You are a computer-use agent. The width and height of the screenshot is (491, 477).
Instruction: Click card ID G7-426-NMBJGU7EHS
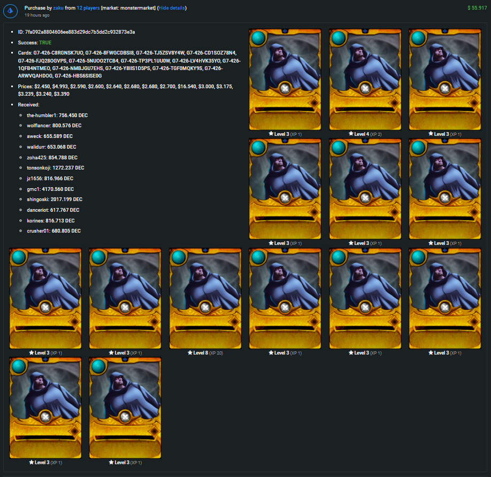click(78, 68)
